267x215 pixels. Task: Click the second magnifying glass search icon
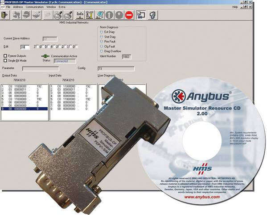(68, 15)
